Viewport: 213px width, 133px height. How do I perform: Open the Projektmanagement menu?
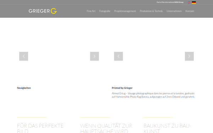[x=125, y=11]
